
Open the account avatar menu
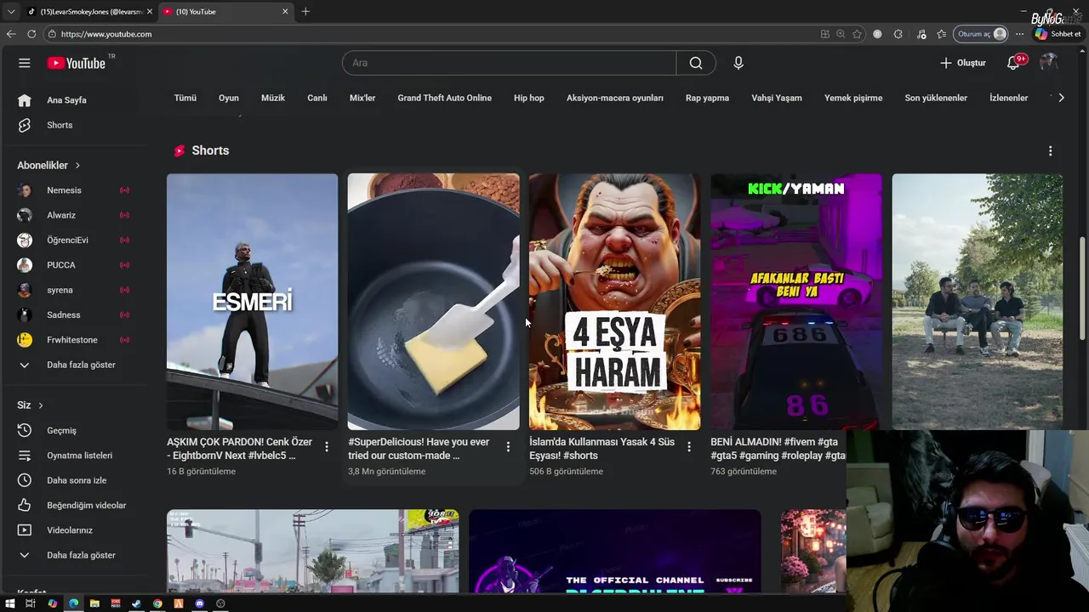click(x=1049, y=63)
